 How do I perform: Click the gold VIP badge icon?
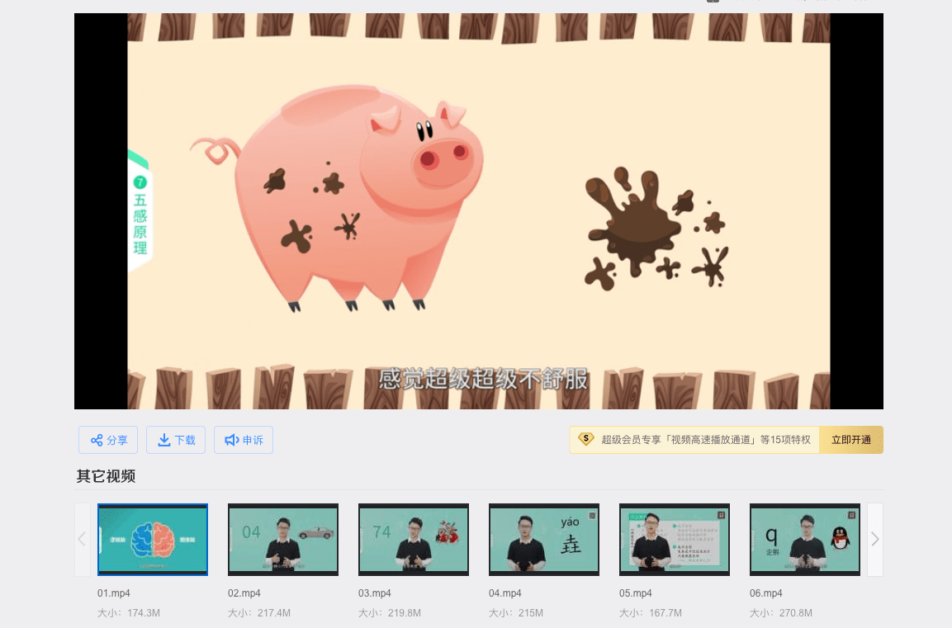(586, 439)
